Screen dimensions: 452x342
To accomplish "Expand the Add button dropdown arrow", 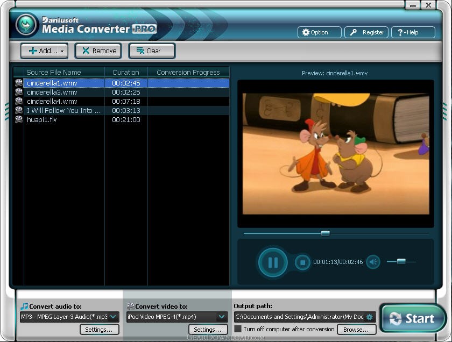I will pos(62,51).
